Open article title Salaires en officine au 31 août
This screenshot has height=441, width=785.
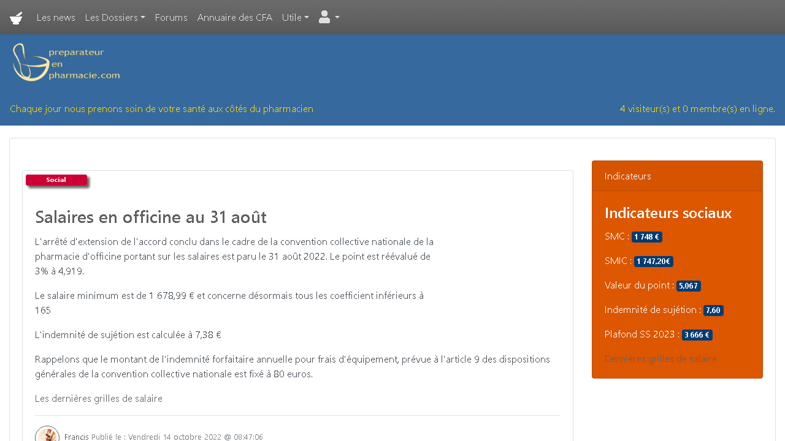tap(151, 217)
